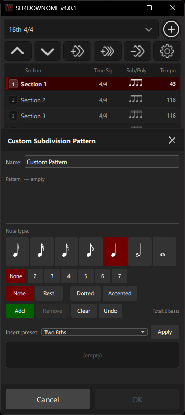This screenshot has width=185, height=415.
Task: Click Apply to insert preset
Action: (x=165, y=332)
